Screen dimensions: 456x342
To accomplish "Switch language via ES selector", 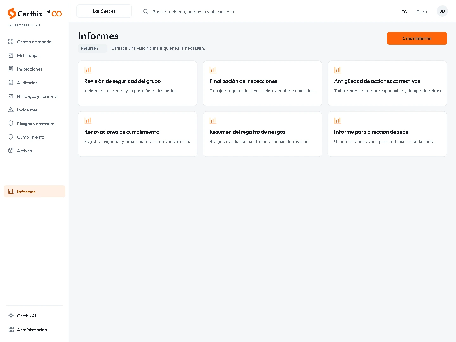I will click(x=404, y=12).
